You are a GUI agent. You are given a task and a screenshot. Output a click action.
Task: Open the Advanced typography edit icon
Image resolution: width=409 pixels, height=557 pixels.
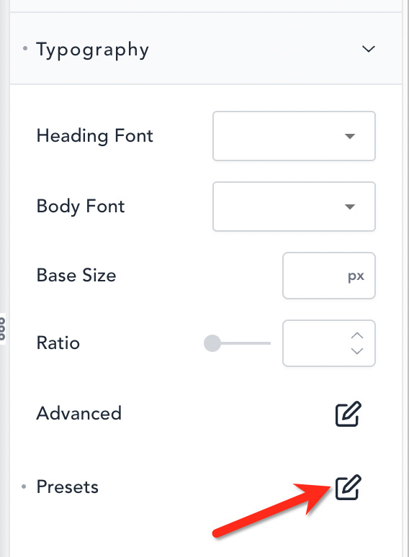pyautogui.click(x=349, y=414)
